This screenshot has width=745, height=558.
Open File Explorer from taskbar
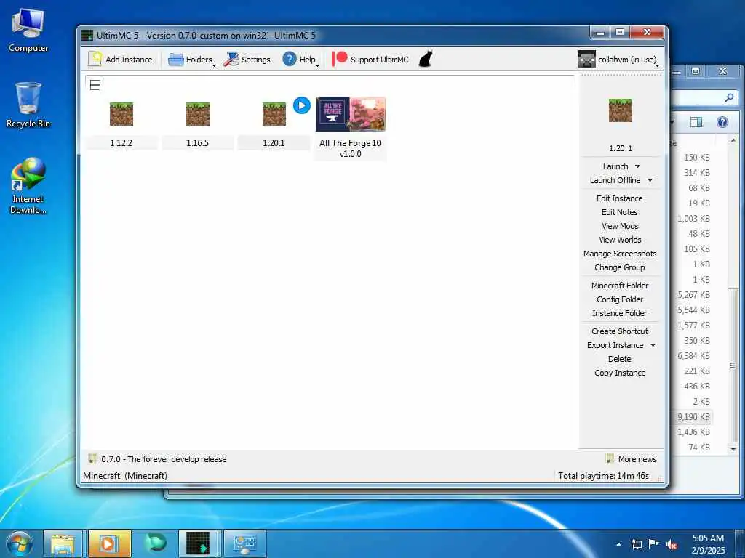tap(63, 543)
